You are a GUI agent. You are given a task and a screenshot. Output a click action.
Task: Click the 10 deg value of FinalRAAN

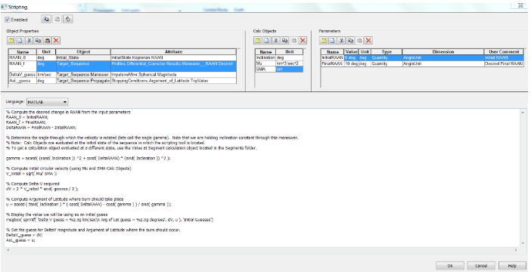tap(351, 63)
